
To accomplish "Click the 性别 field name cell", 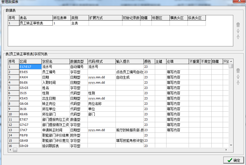I will tap(55, 93).
